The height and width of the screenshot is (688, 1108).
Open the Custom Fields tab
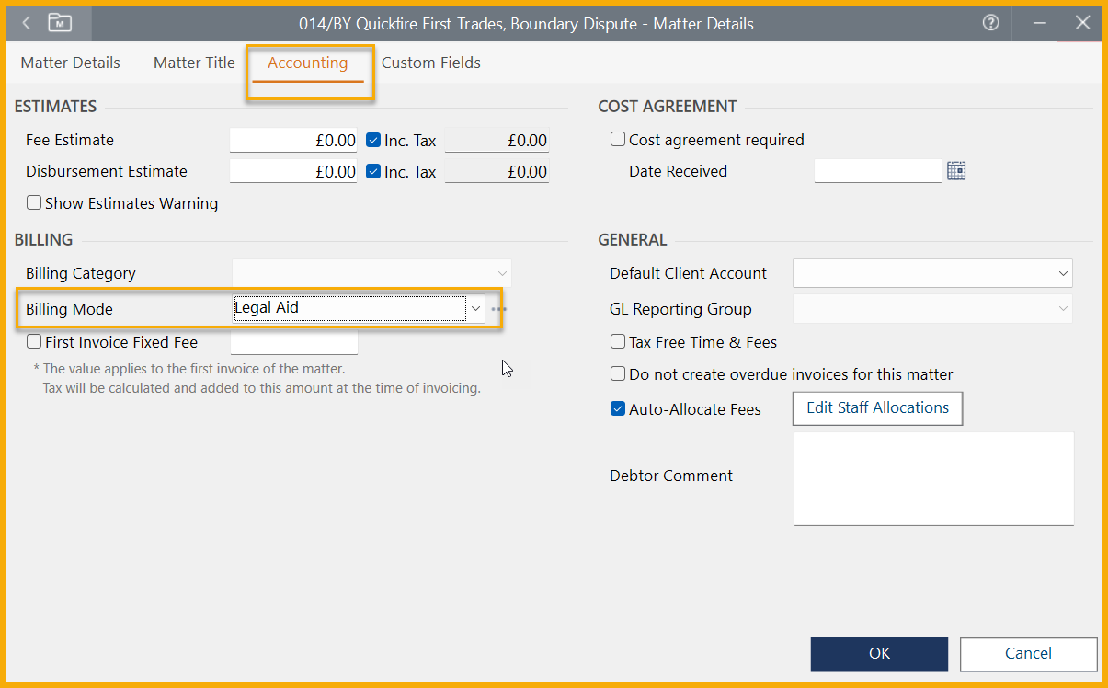(430, 63)
